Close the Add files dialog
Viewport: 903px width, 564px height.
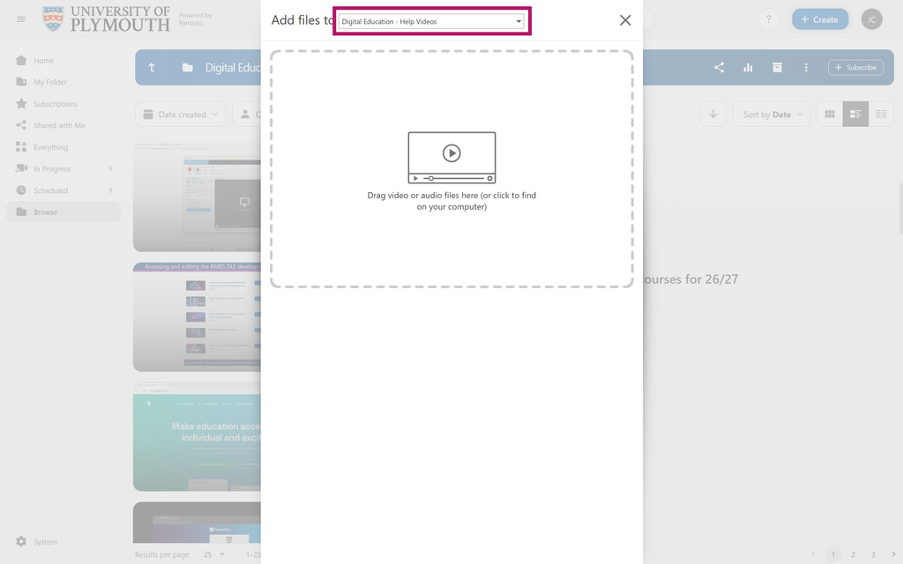tap(625, 20)
